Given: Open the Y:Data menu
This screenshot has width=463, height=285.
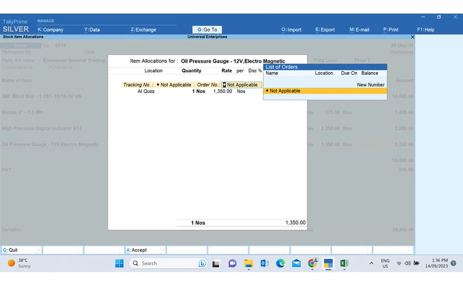Looking at the screenshot, I should coord(92,29).
